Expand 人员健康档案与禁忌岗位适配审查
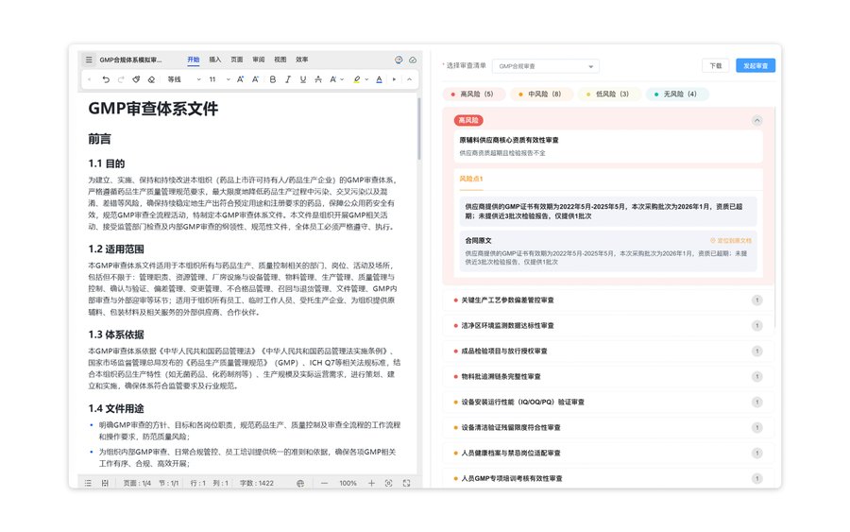The width and height of the screenshot is (850, 532). (x=607, y=453)
